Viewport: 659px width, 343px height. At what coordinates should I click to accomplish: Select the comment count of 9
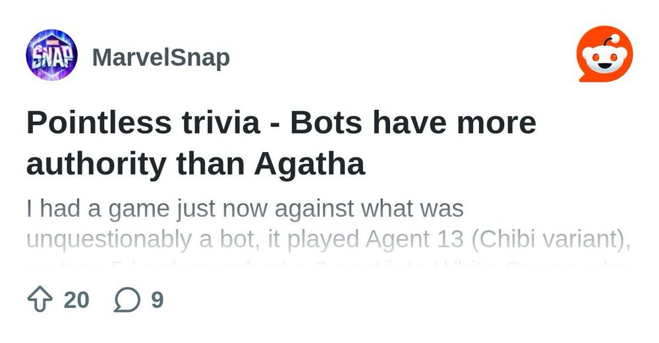158,300
